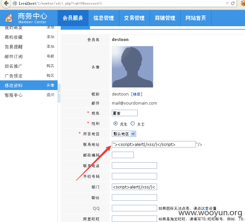Open the 交易管理 tab
Image resolution: width=245 pixels, height=222 pixels.
[x=134, y=18]
